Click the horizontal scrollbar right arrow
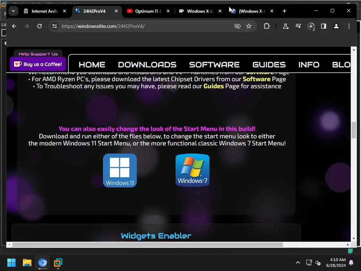Viewport: 361px width, 271px height. [348, 245]
